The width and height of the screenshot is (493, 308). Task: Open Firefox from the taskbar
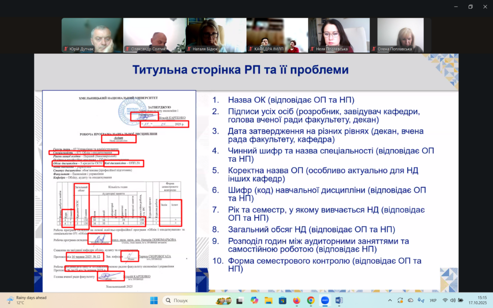(x=297, y=300)
